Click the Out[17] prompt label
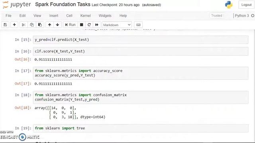 pyautogui.click(x=23, y=84)
